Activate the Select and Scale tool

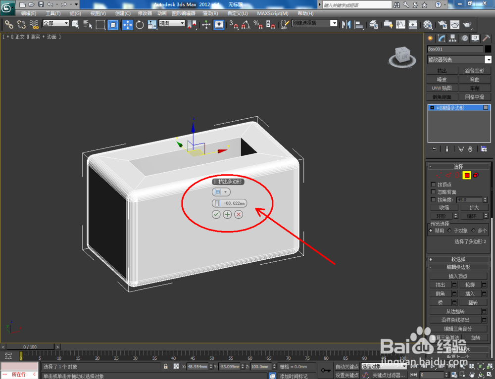152,24
